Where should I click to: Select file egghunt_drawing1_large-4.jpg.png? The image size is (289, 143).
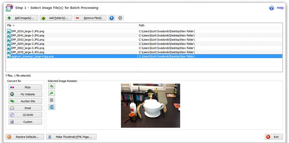pos(32,56)
